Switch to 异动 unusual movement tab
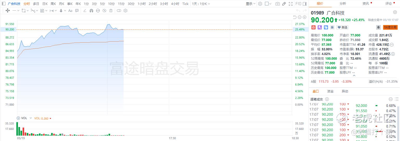This screenshot has width=400, height=141. (345, 91)
